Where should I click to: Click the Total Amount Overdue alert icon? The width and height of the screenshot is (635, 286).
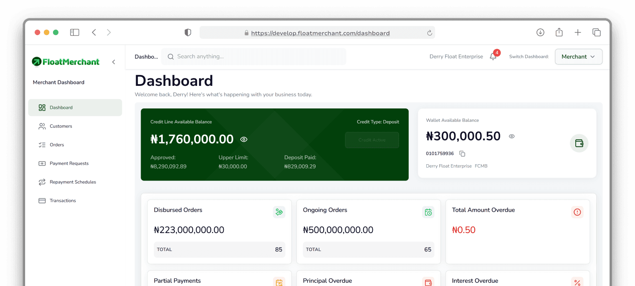577,212
